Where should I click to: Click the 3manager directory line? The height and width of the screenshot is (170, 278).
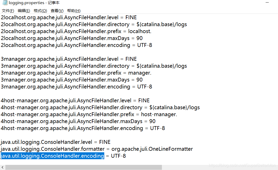pyautogui.click(x=94, y=66)
